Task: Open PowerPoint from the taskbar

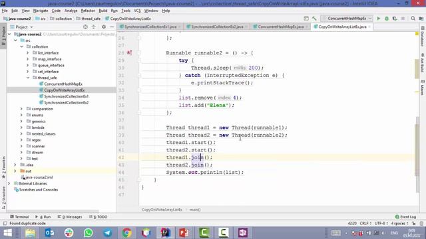Action: pyautogui.click(x=184, y=233)
